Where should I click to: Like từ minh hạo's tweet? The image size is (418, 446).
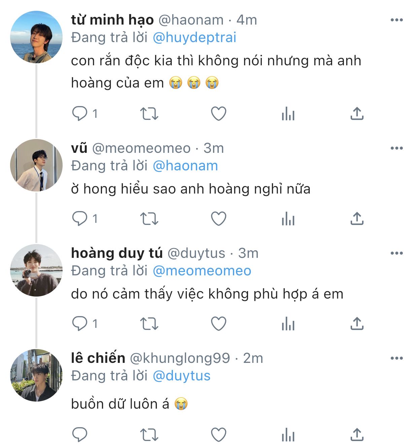click(x=218, y=114)
